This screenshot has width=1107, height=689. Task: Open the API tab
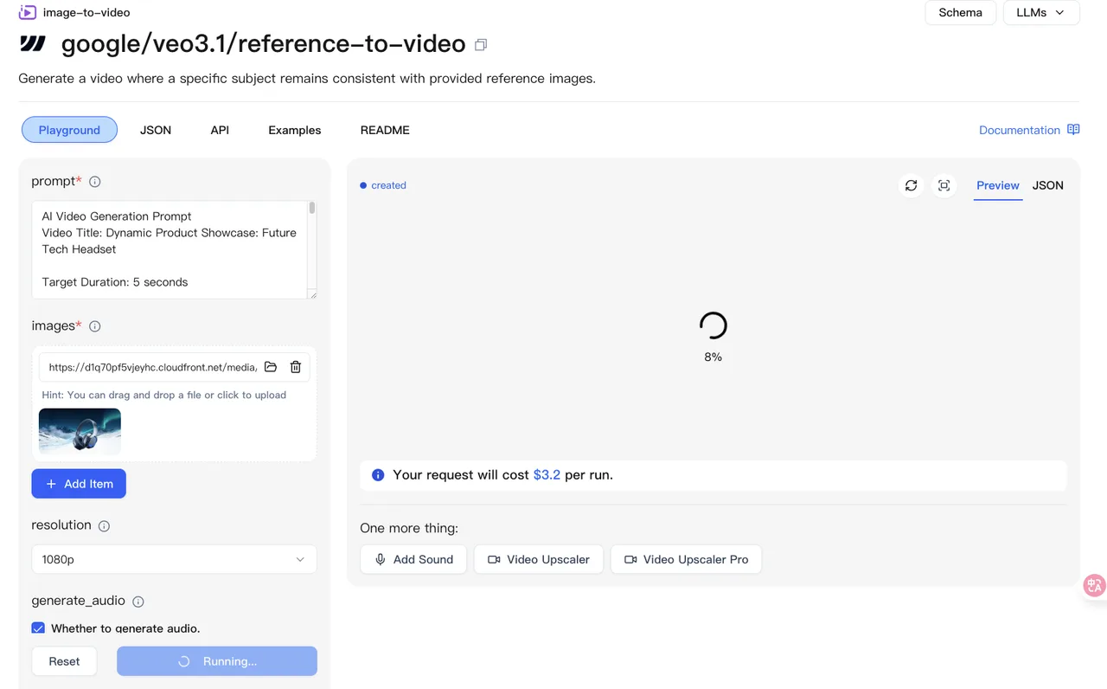220,130
